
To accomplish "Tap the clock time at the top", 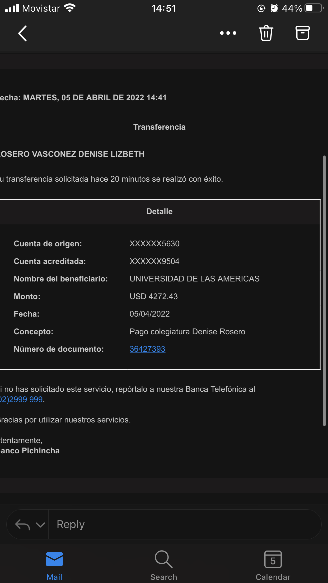I will (164, 8).
